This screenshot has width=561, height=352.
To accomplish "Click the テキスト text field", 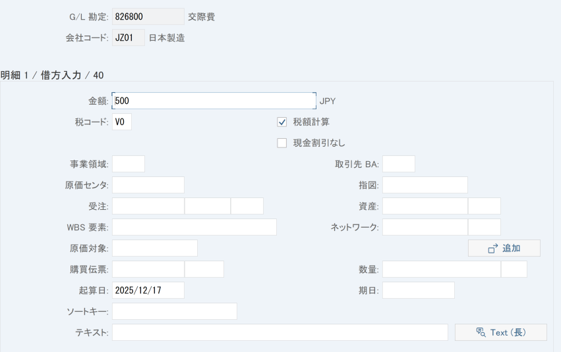I will pyautogui.click(x=280, y=332).
